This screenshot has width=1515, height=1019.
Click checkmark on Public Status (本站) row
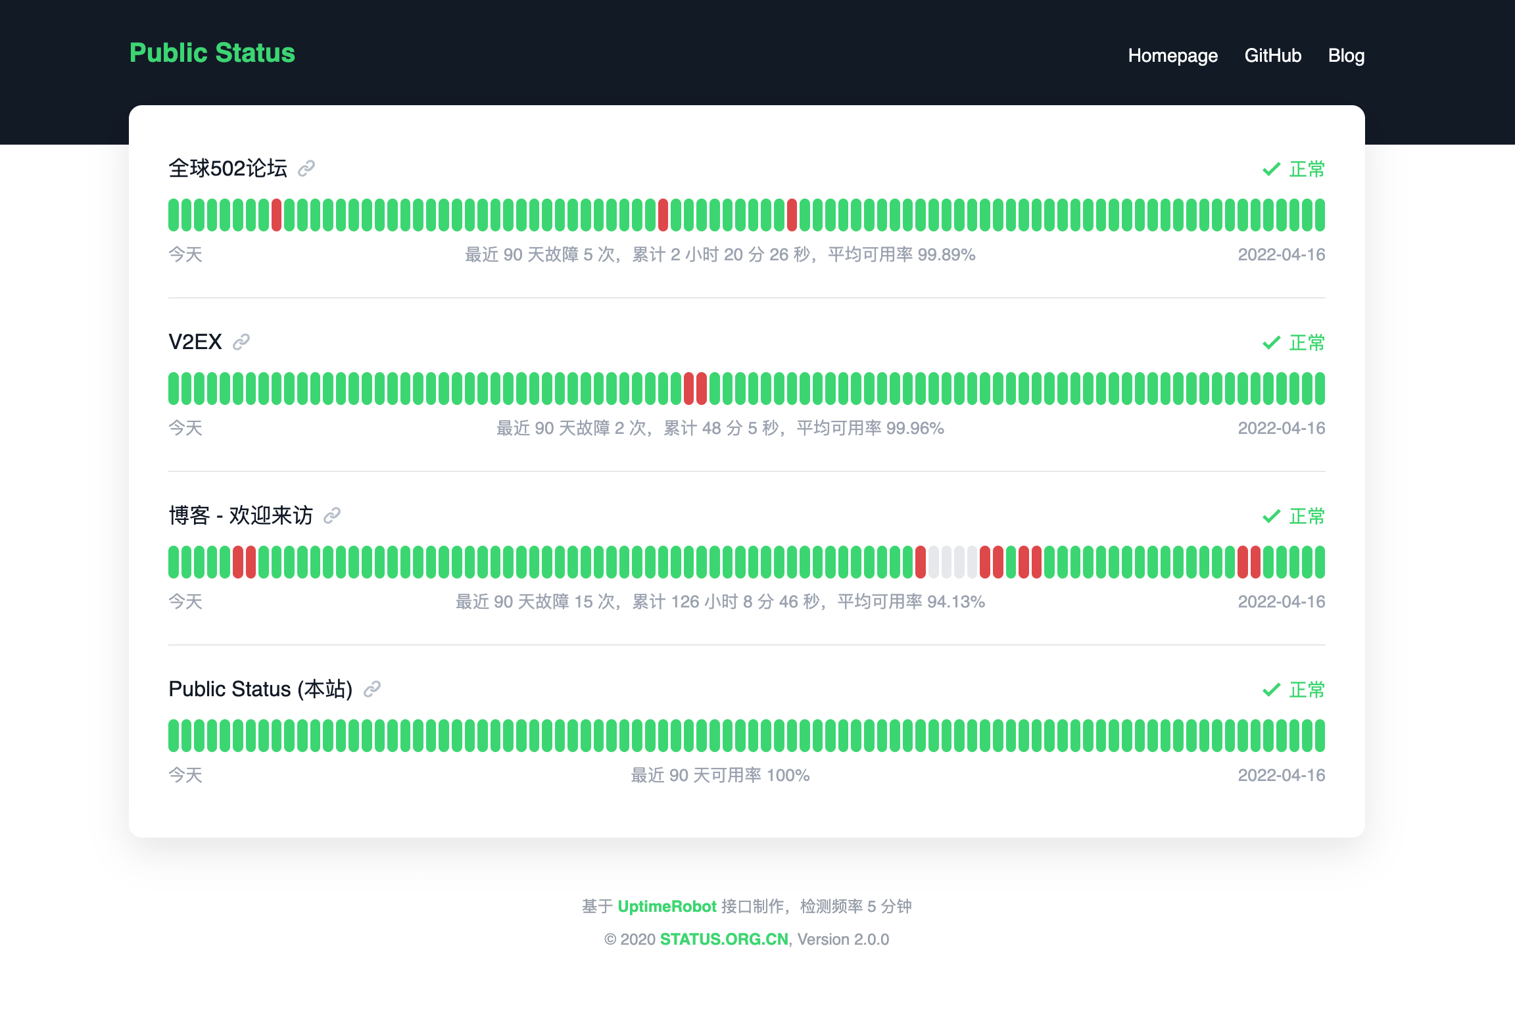(1271, 690)
